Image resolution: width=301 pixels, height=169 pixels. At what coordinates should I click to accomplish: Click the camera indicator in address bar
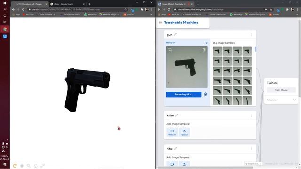(x=266, y=9)
